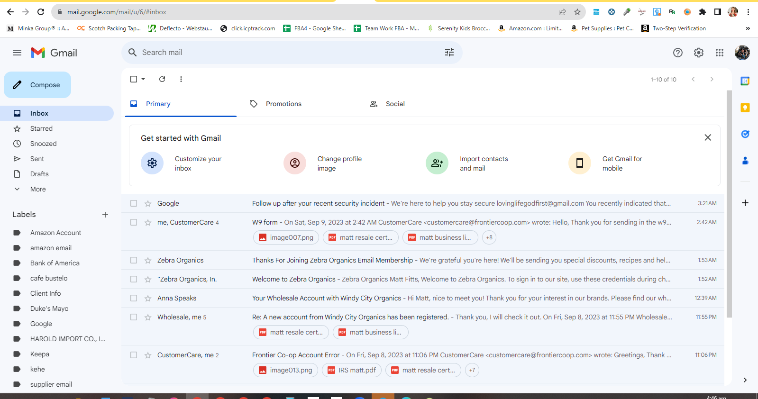Tick the Wholesale, me email checkbox
Image resolution: width=758 pixels, height=399 pixels.
[x=134, y=317]
